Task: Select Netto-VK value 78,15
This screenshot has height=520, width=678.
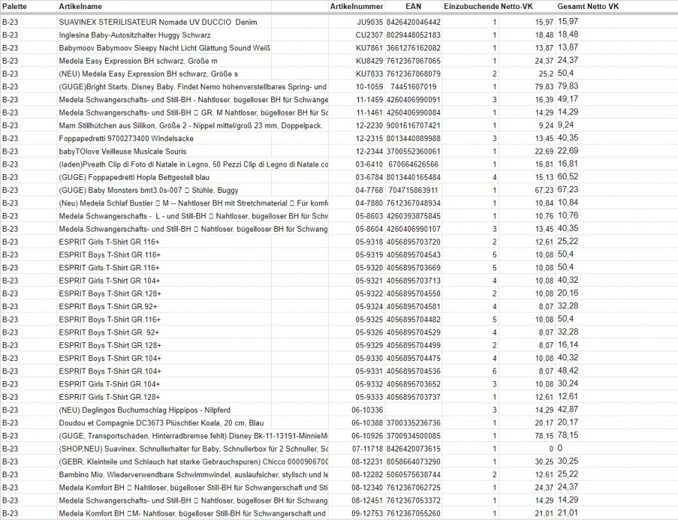Action: coord(544,436)
